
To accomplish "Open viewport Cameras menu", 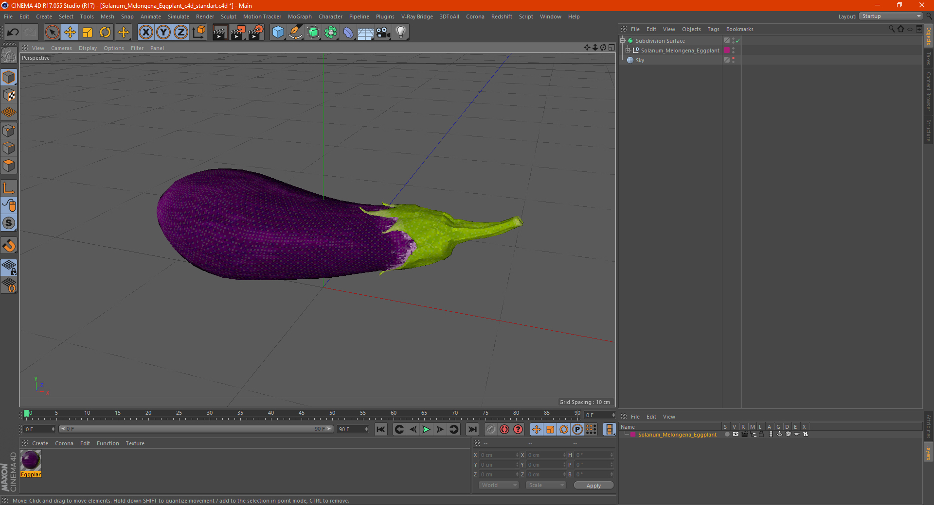I will coord(61,48).
